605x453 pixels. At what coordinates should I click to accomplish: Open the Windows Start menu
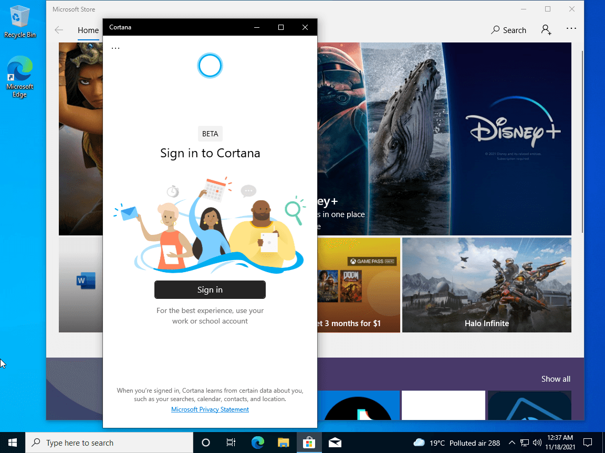click(x=13, y=443)
